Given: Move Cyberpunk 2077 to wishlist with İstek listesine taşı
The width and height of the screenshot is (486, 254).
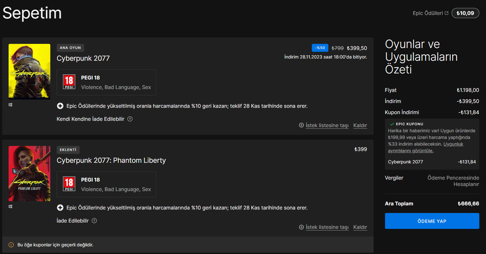Looking at the screenshot, I should coord(324,125).
